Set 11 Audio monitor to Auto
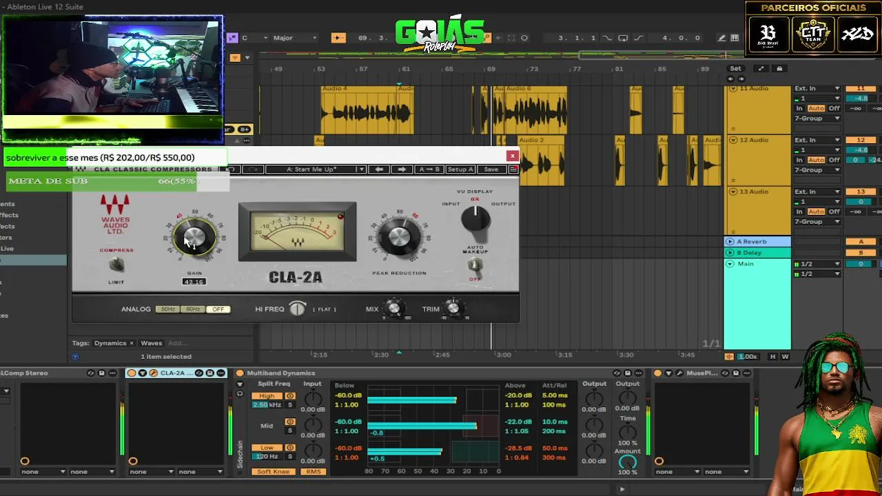Image resolution: width=882 pixels, height=496 pixels. [816, 109]
